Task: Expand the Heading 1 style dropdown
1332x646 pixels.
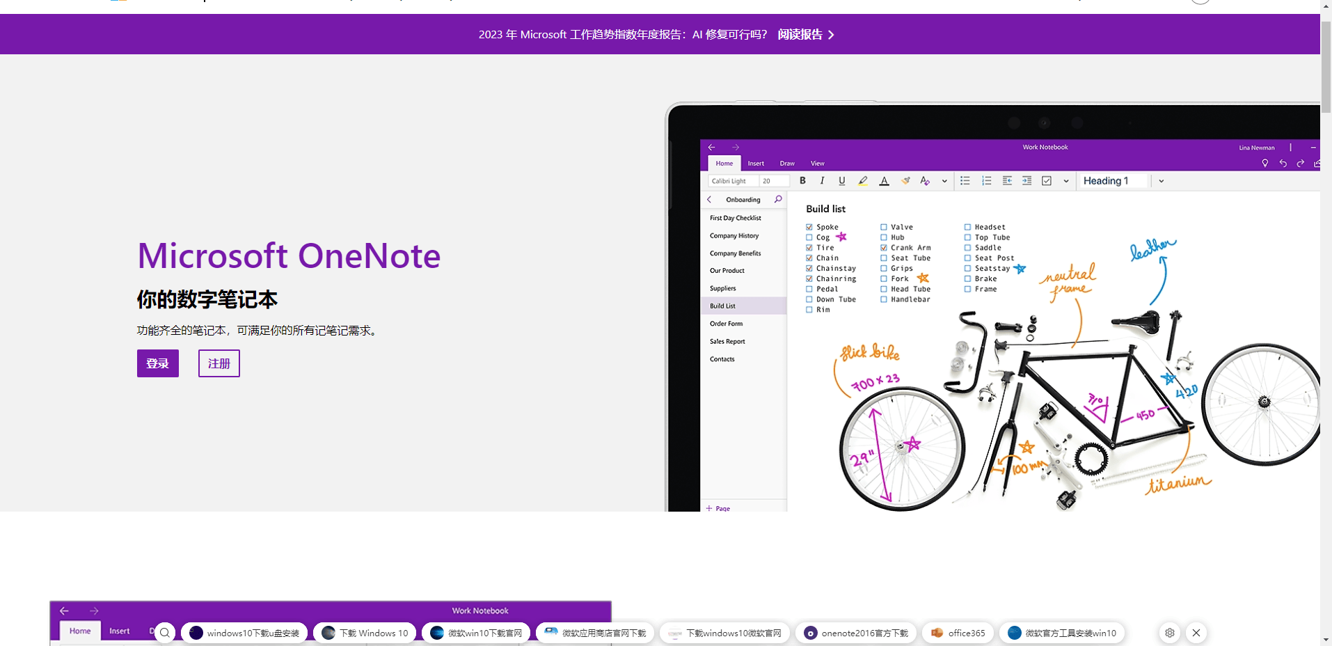Action: click(x=1161, y=180)
